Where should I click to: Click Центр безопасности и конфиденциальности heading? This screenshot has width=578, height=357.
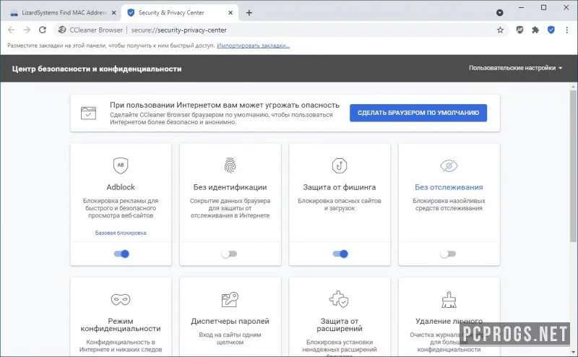pyautogui.click(x=97, y=69)
